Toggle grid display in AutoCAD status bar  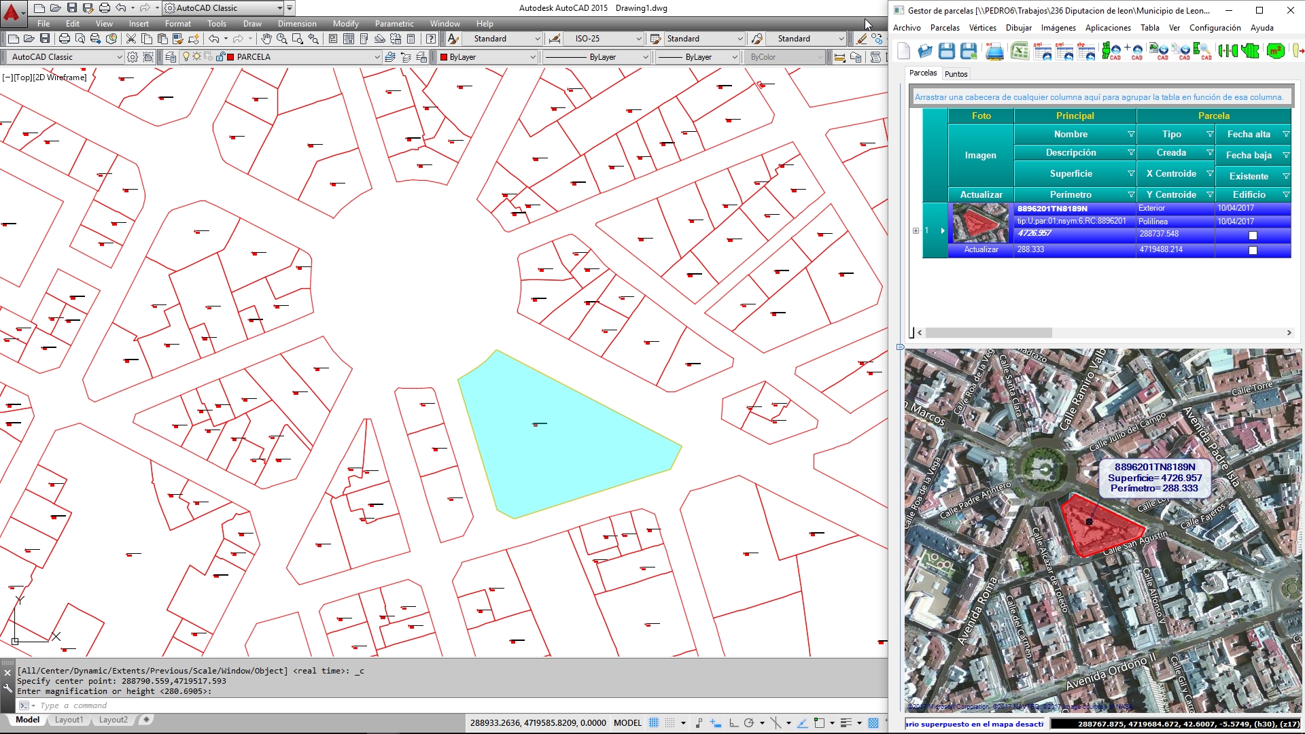coord(654,723)
